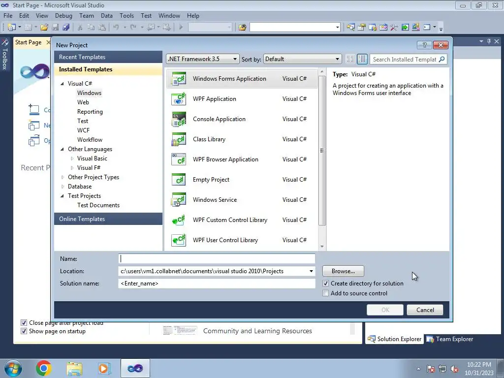Open the Sort by Default dropdown
The width and height of the screenshot is (504, 378).
tap(302, 59)
